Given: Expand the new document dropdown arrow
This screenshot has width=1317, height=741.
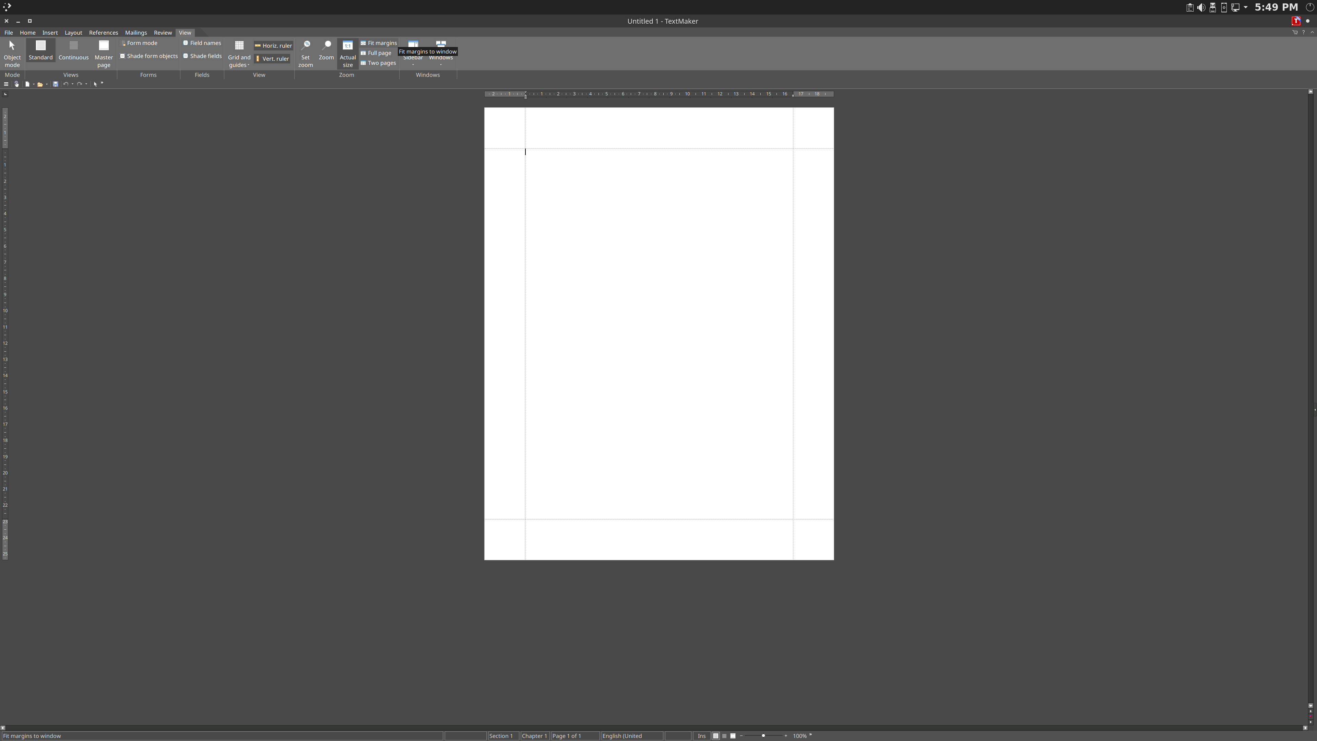Looking at the screenshot, I should [x=34, y=84].
